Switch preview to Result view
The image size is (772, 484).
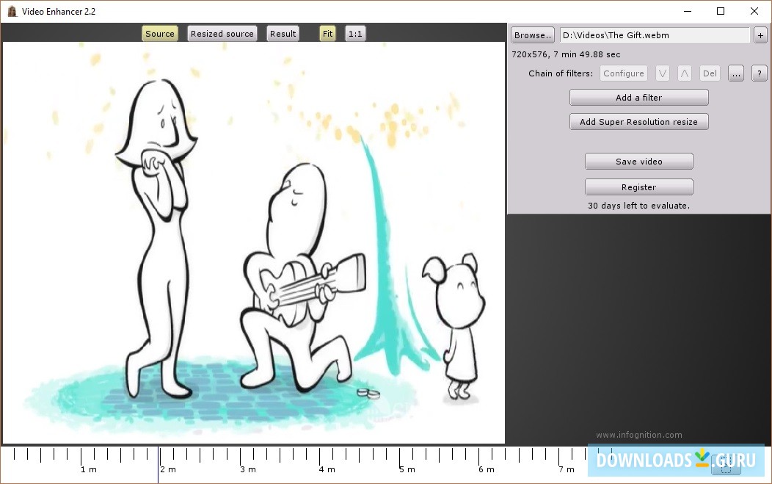(x=283, y=34)
